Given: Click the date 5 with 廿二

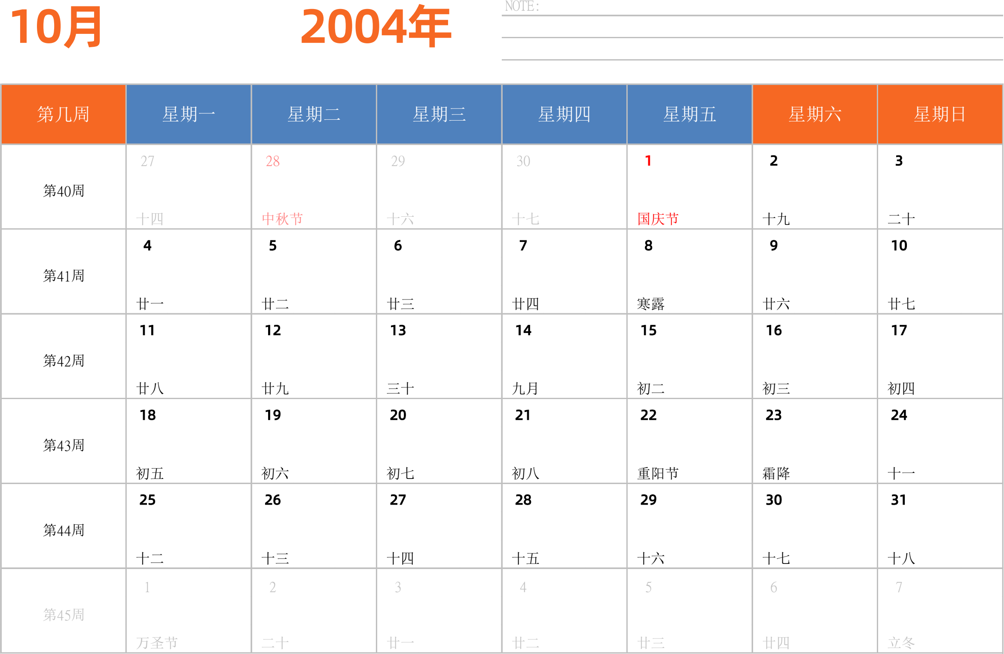Looking at the screenshot, I should pyautogui.click(x=273, y=245).
